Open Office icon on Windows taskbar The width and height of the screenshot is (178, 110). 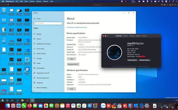(27, 100)
